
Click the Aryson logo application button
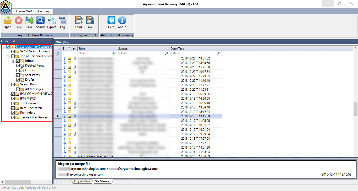pyautogui.click(x=6, y=7)
